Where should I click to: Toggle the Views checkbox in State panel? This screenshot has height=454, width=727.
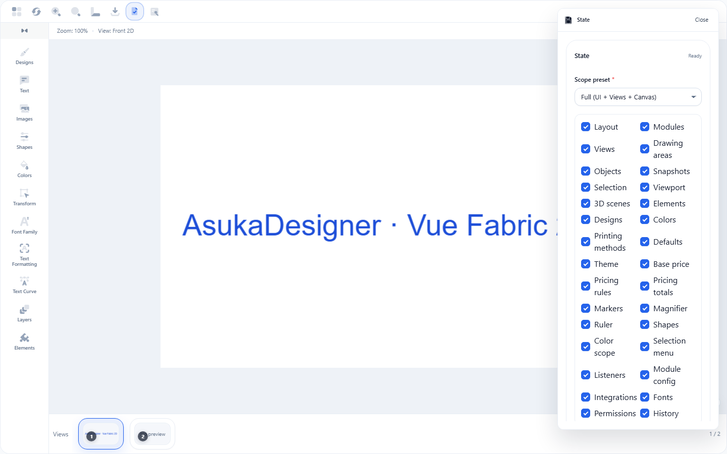586,149
